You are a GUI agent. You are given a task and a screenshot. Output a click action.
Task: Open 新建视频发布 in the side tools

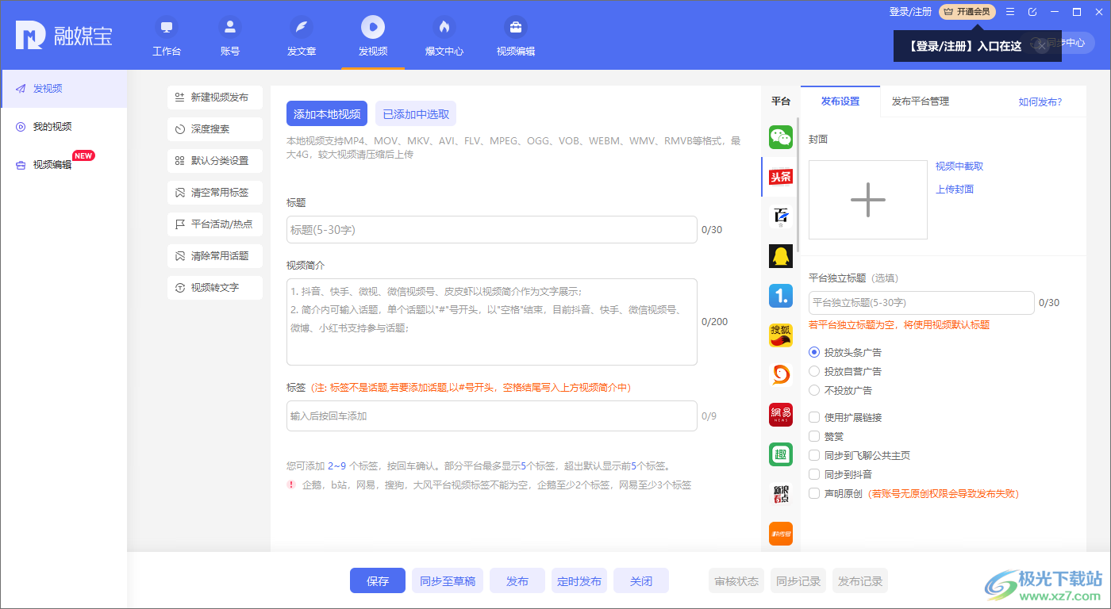coord(215,98)
